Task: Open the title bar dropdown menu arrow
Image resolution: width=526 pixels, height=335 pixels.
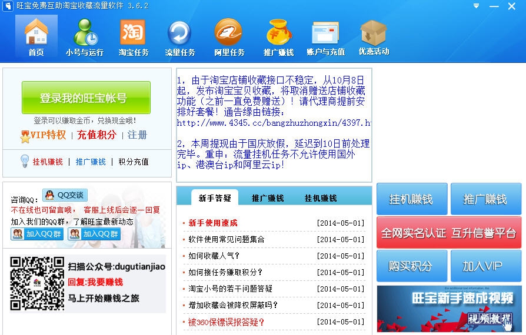Action: click(x=476, y=6)
